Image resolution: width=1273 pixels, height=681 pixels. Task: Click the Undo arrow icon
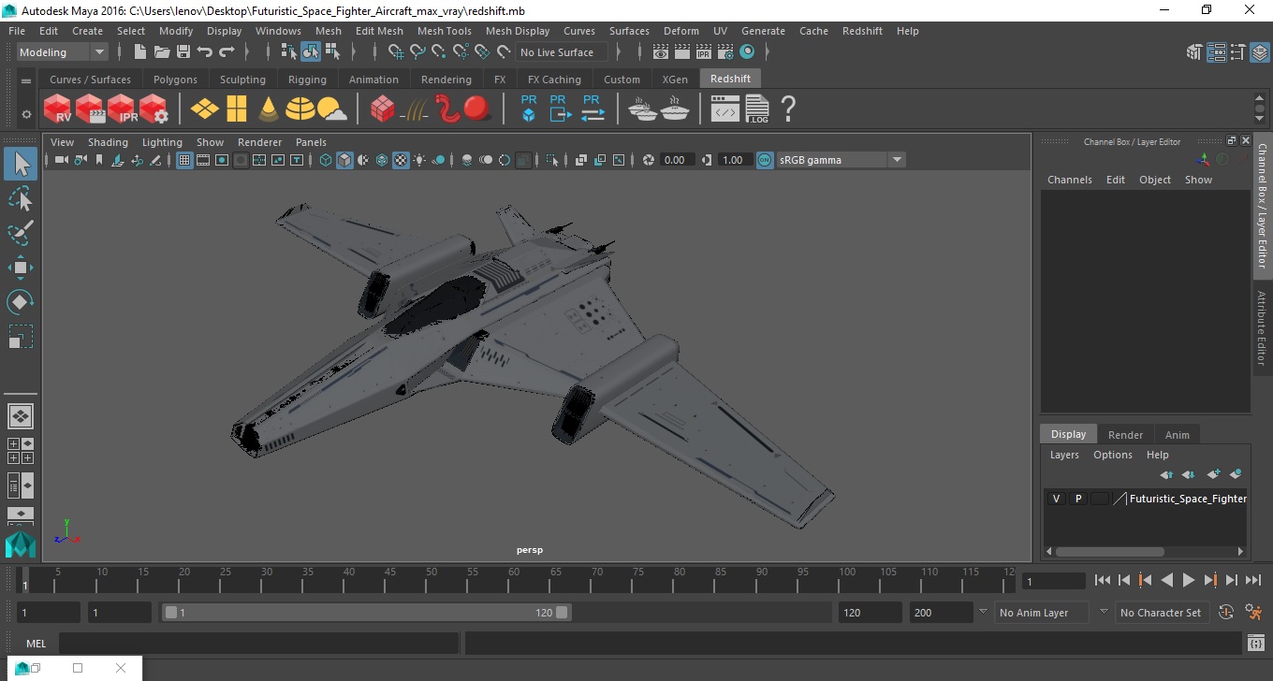click(205, 52)
